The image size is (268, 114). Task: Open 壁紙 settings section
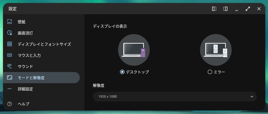point(41,22)
